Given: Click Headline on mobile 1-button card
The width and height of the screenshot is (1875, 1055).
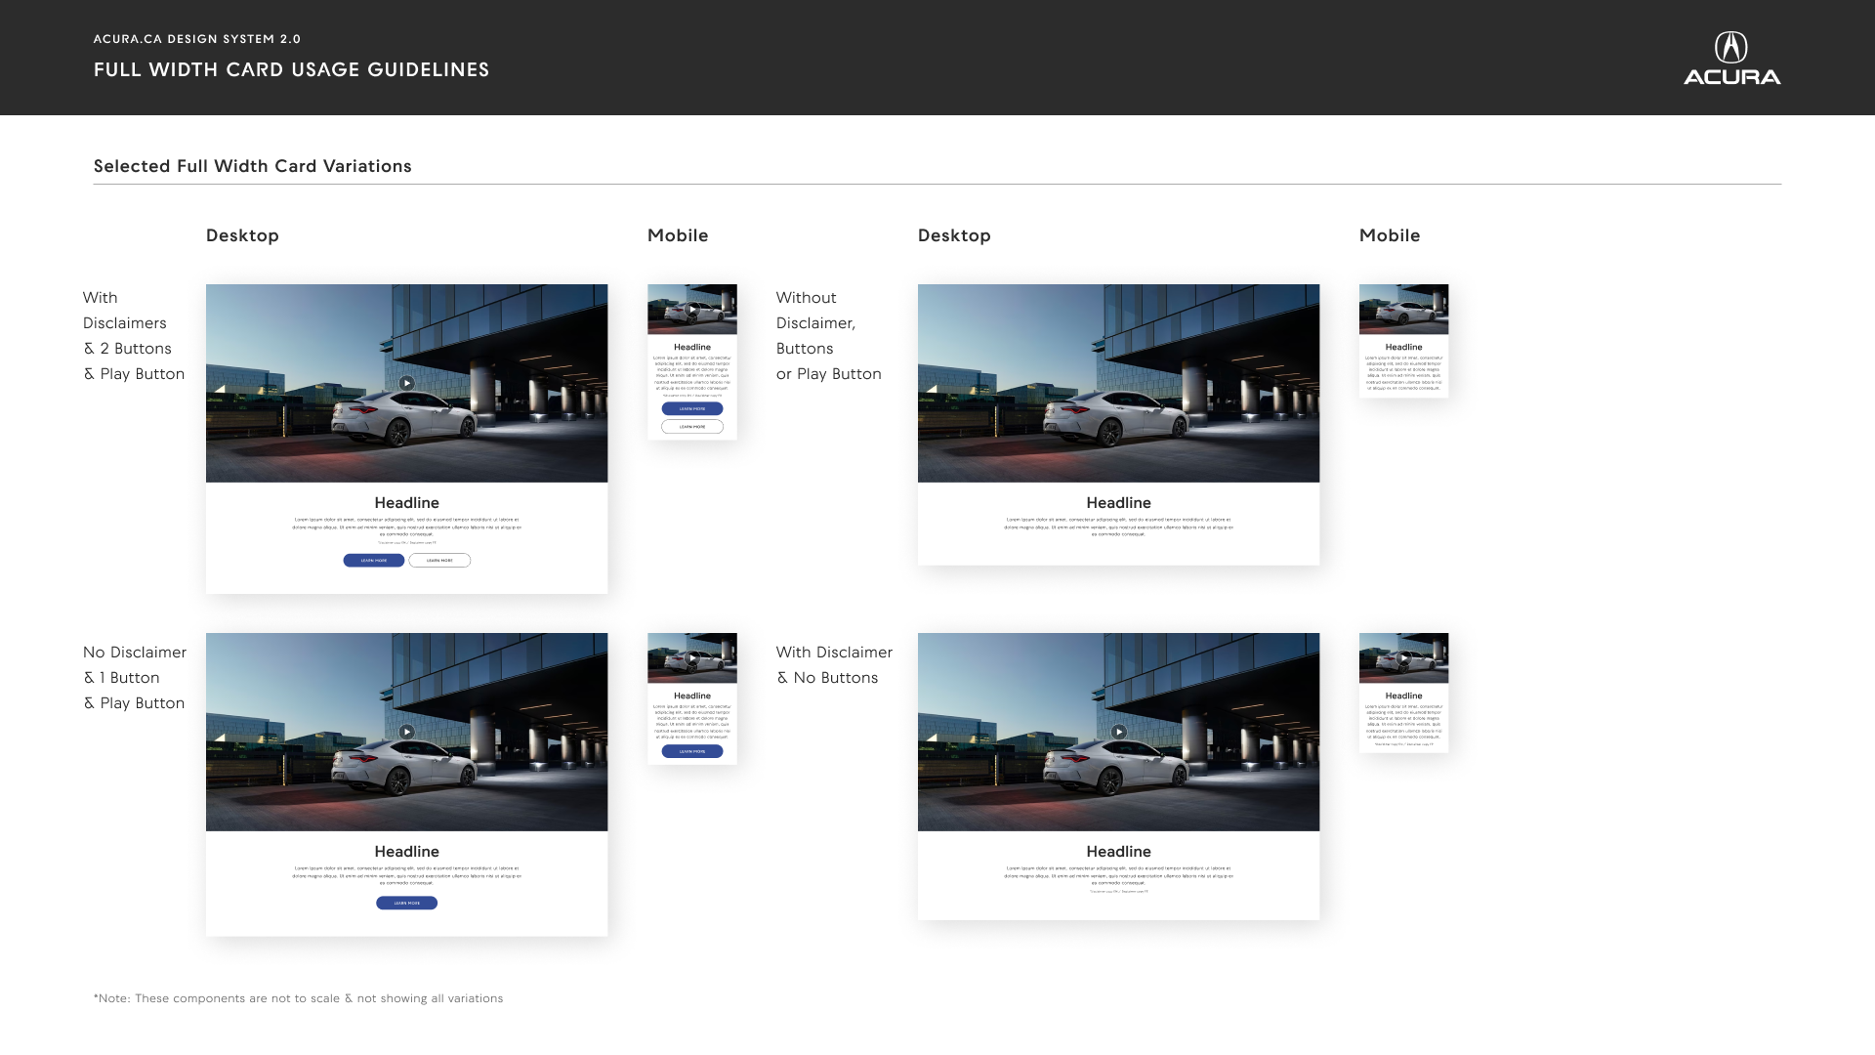Looking at the screenshot, I should [x=692, y=696].
